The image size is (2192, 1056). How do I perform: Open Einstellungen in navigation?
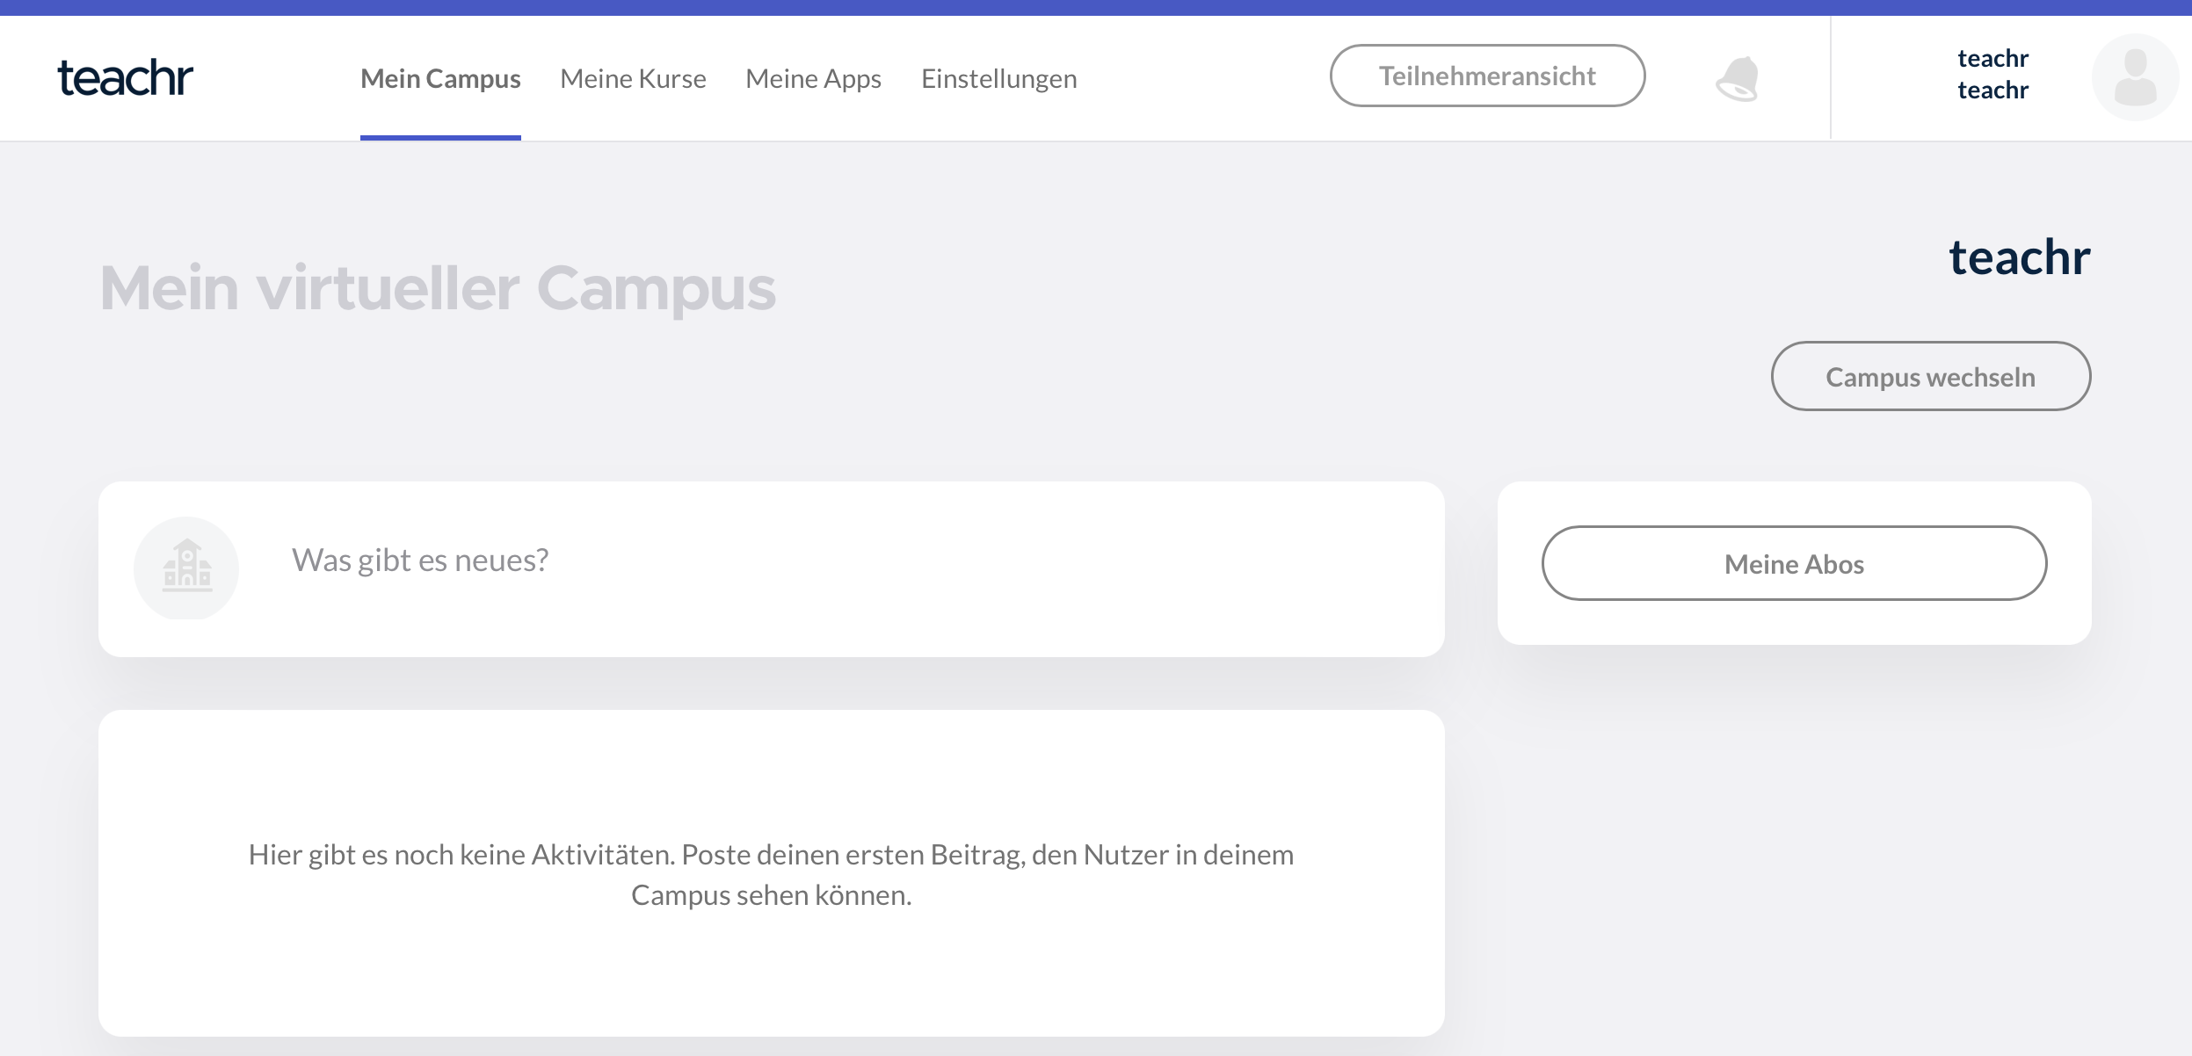pos(998,79)
